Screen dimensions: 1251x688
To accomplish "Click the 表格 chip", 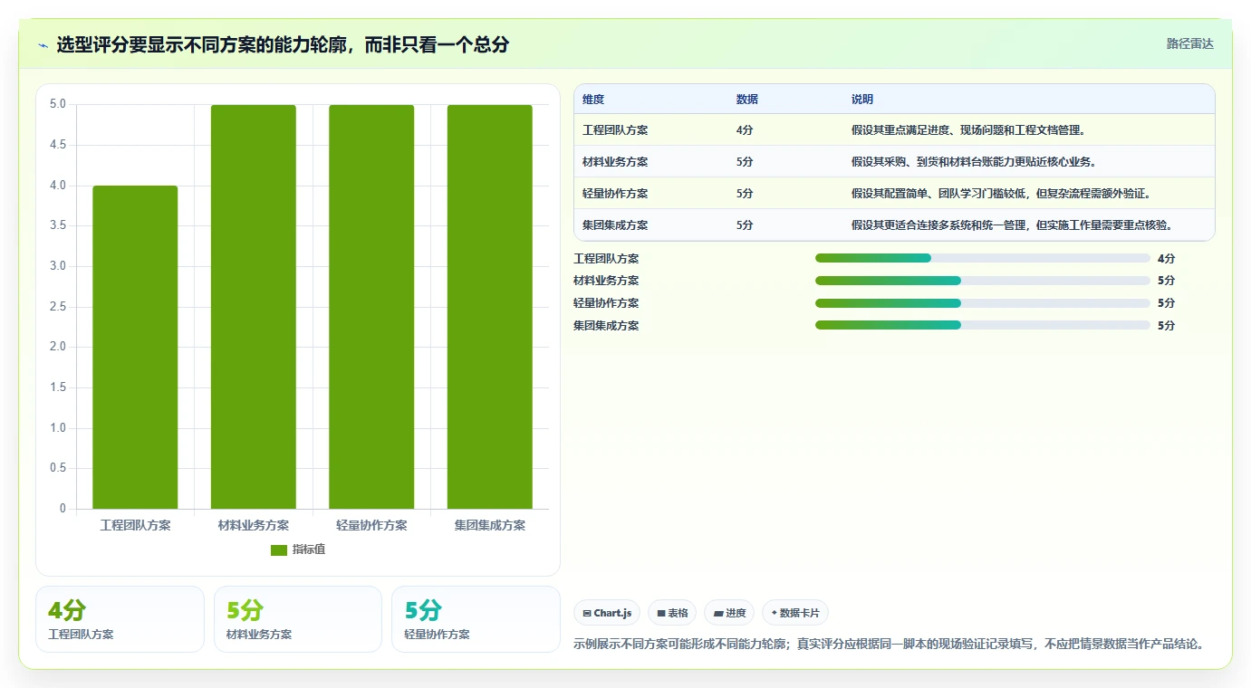I will [672, 613].
